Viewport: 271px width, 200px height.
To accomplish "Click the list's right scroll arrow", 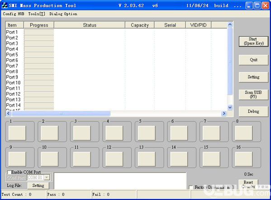I will click(224, 113).
